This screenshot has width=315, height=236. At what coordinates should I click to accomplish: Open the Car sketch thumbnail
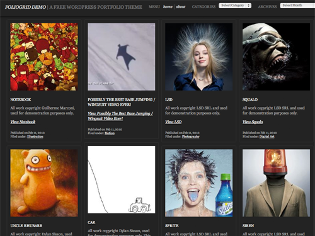[122, 179]
